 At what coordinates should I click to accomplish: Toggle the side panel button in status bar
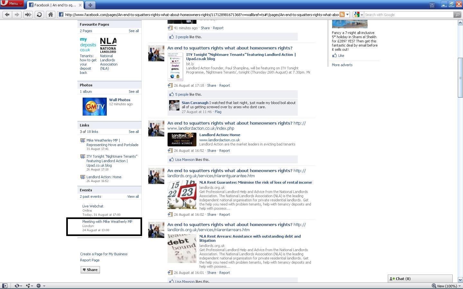[x=5, y=286]
